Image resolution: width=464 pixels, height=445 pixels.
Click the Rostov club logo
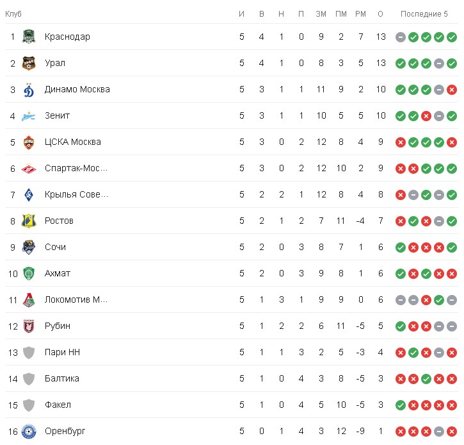click(x=29, y=221)
